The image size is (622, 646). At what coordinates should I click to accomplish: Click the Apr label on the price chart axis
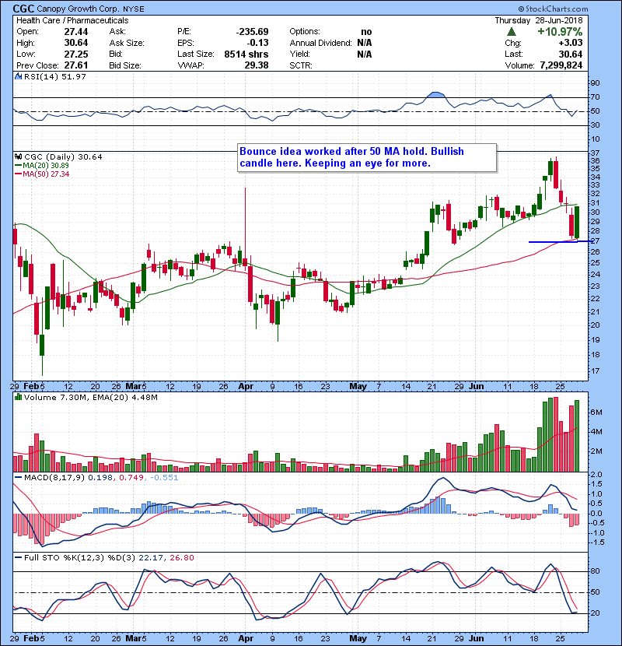pos(246,387)
